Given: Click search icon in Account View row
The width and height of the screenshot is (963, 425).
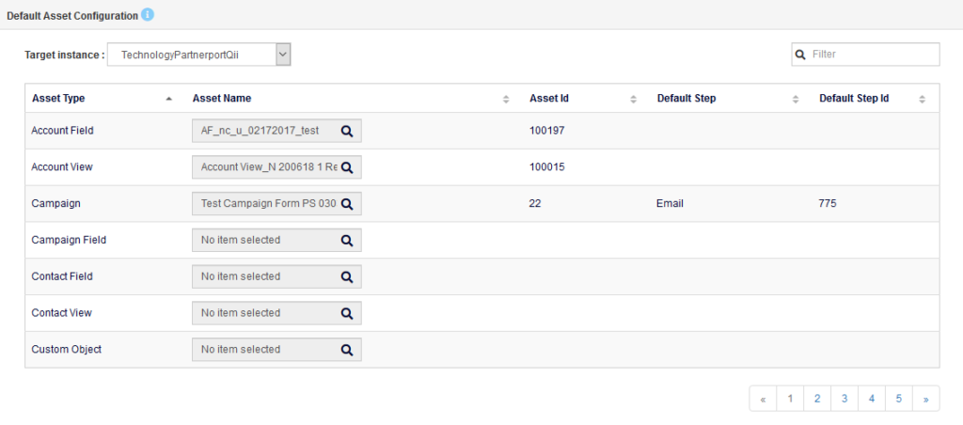Looking at the screenshot, I should [346, 167].
